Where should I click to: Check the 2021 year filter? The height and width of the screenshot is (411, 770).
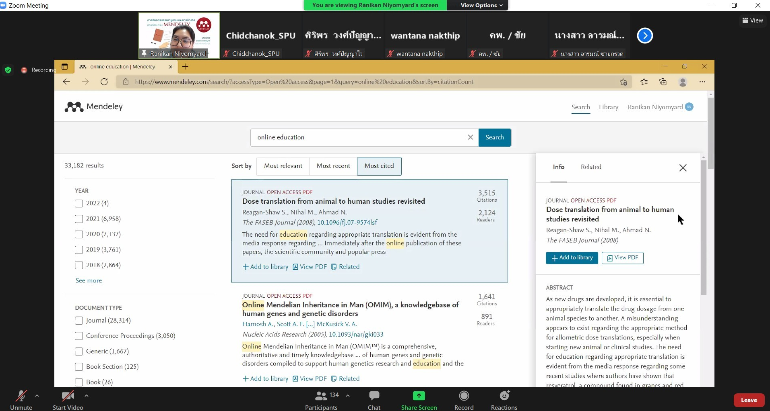79,219
